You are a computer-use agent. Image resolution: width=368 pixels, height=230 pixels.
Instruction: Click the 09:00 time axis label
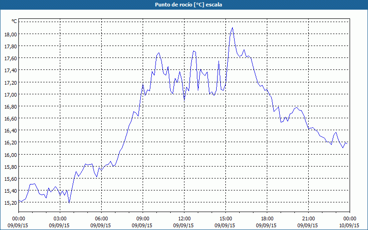(x=143, y=219)
